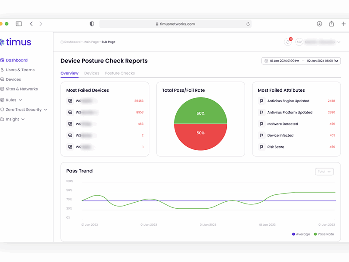
Task: Expand the Rules menu chevron
Action: point(20,100)
